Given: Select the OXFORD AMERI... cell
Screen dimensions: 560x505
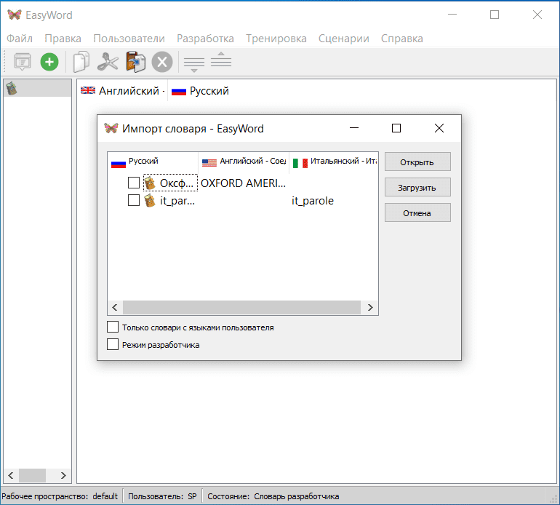Looking at the screenshot, I should tap(243, 183).
